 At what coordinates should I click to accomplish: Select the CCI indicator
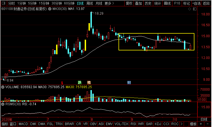tap(166, 124)
